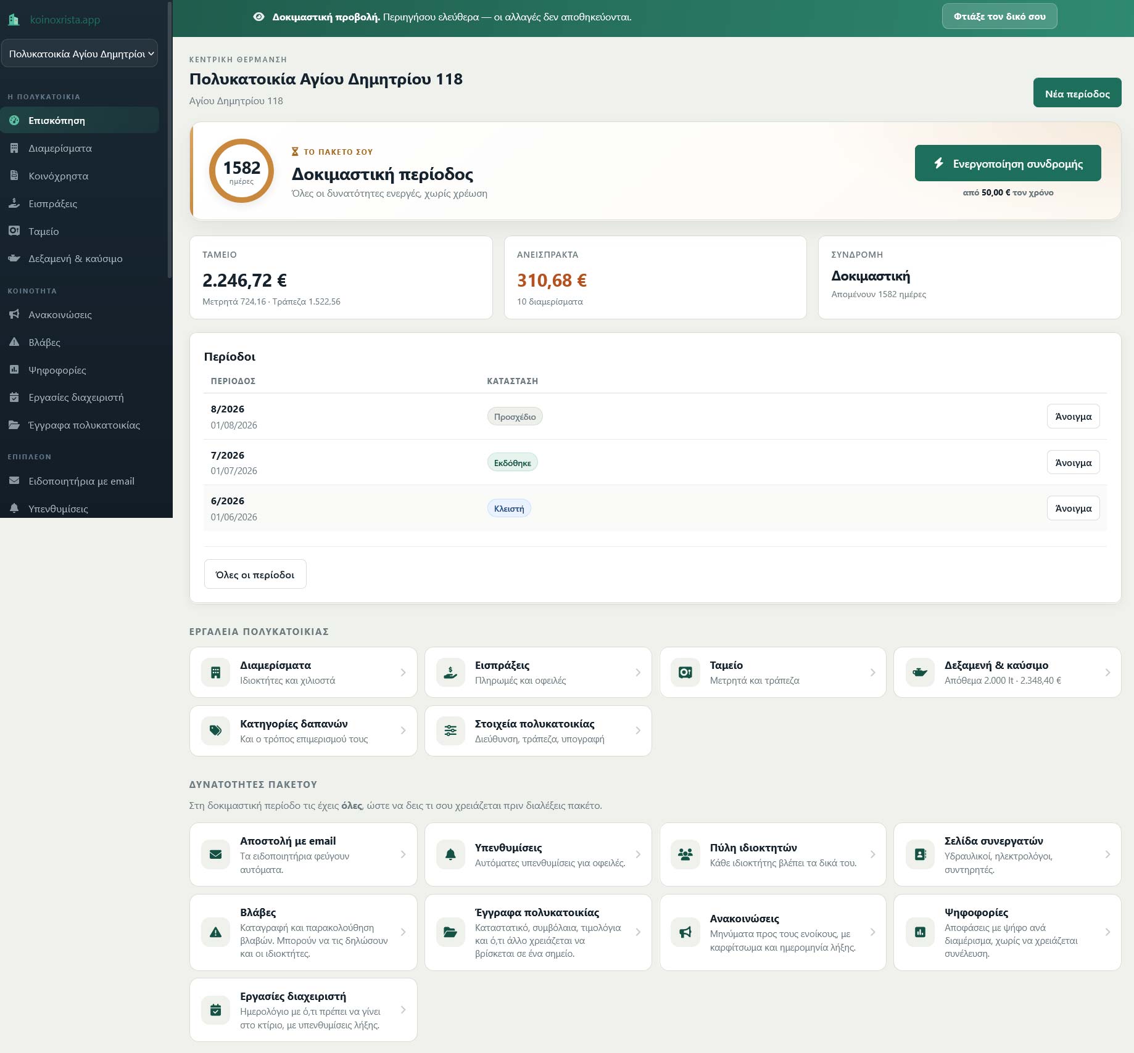Image resolution: width=1134 pixels, height=1053 pixels.
Task: Click the Ταμείο cash icon in sidebar
Action: click(14, 231)
